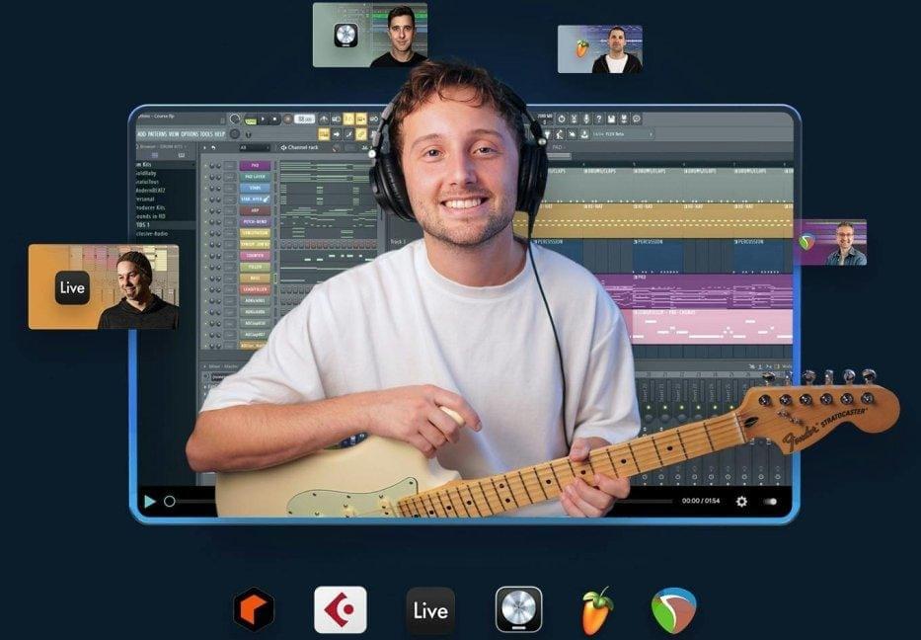Open the Live instructor thumbnail card
921x640 pixels.
pos(104,286)
